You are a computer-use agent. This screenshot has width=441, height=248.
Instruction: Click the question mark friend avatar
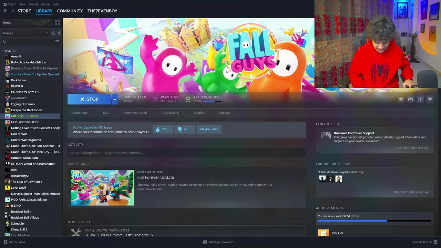[x=330, y=179]
